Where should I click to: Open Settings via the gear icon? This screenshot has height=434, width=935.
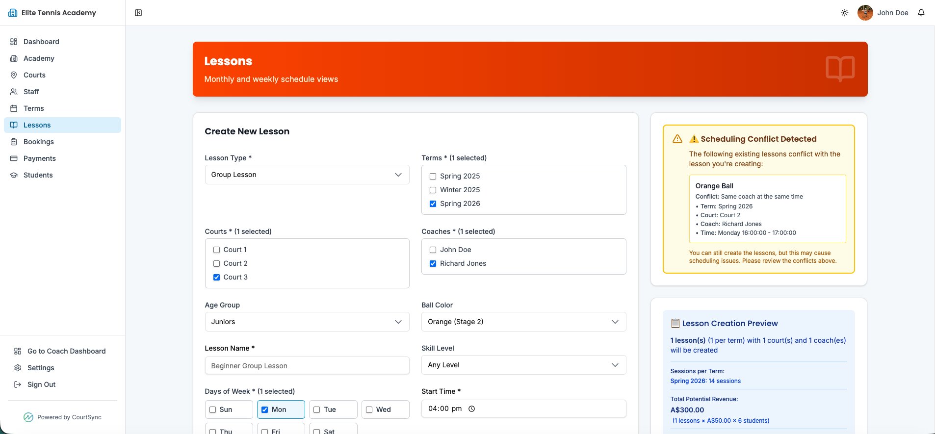(x=18, y=368)
